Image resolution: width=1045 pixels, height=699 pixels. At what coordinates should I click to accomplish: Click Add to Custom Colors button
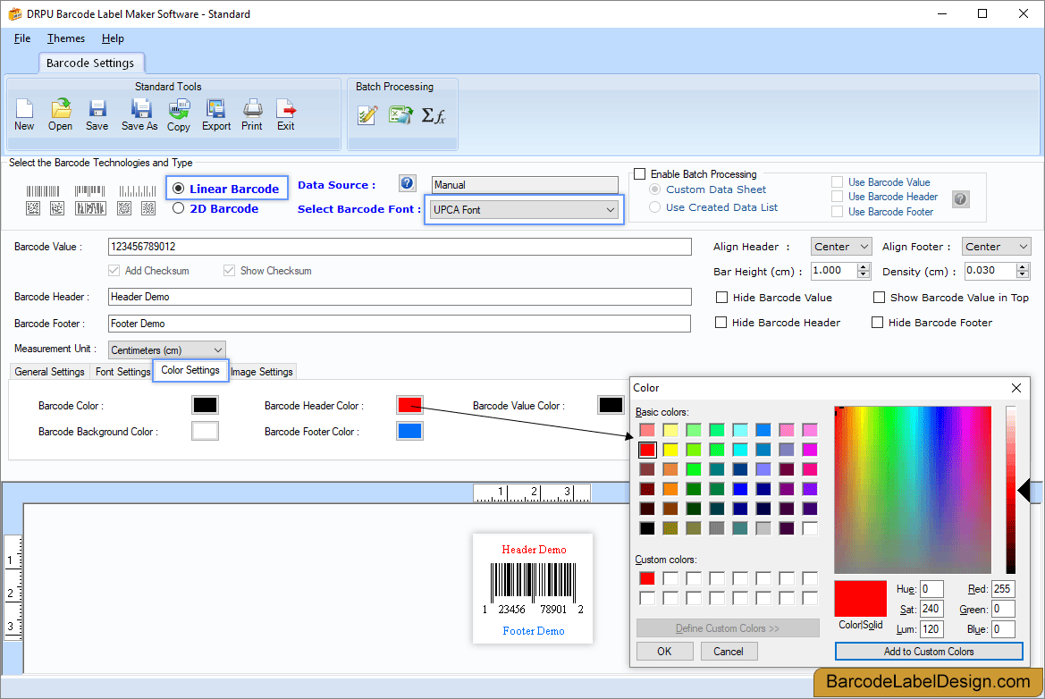[929, 652]
